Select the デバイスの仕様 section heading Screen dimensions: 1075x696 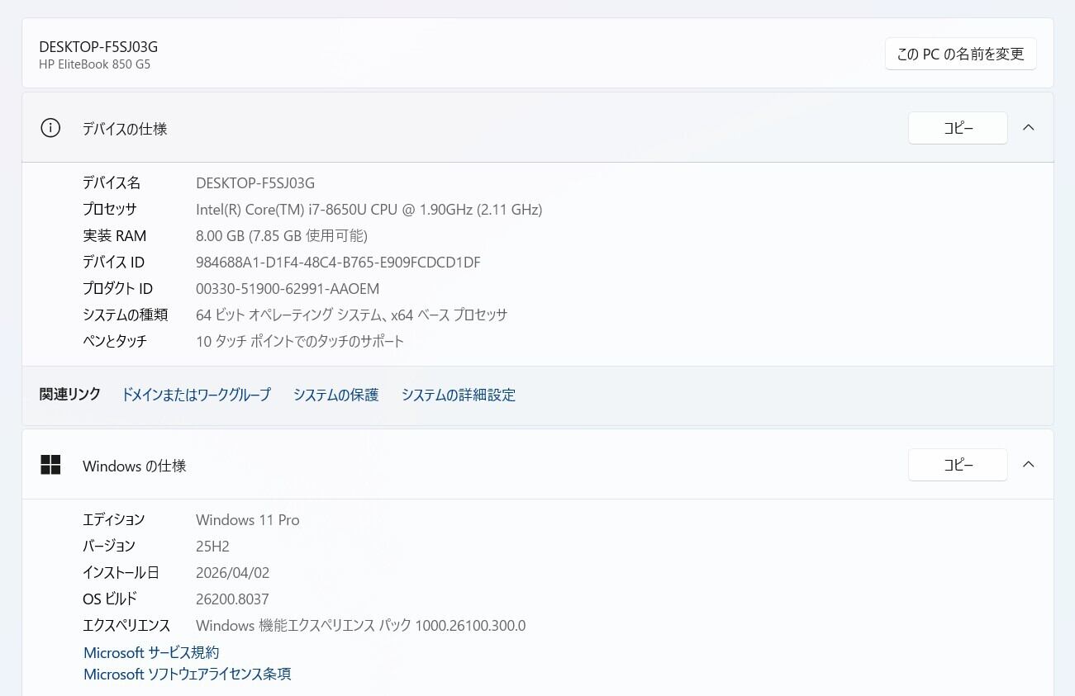[x=125, y=129]
